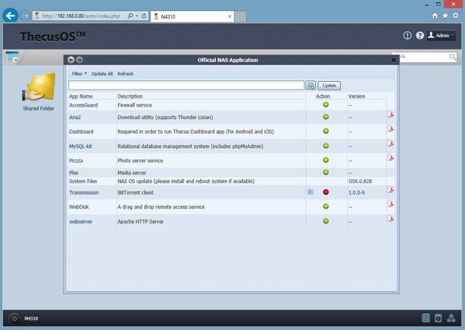
Task: Switch to the N4310 browser tab
Action: pyautogui.click(x=192, y=17)
